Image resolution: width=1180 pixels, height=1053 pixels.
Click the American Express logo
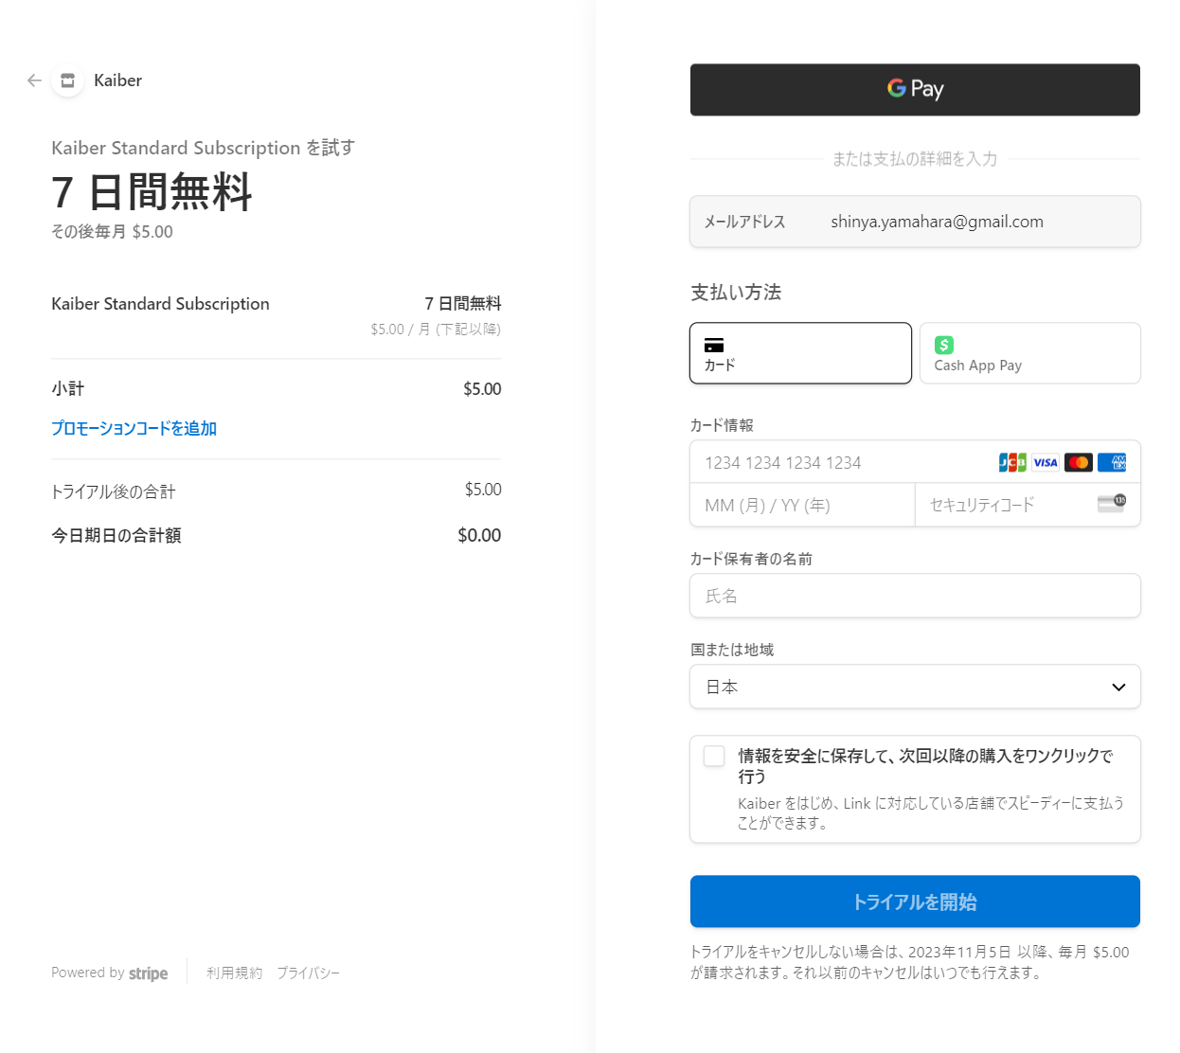point(1112,462)
